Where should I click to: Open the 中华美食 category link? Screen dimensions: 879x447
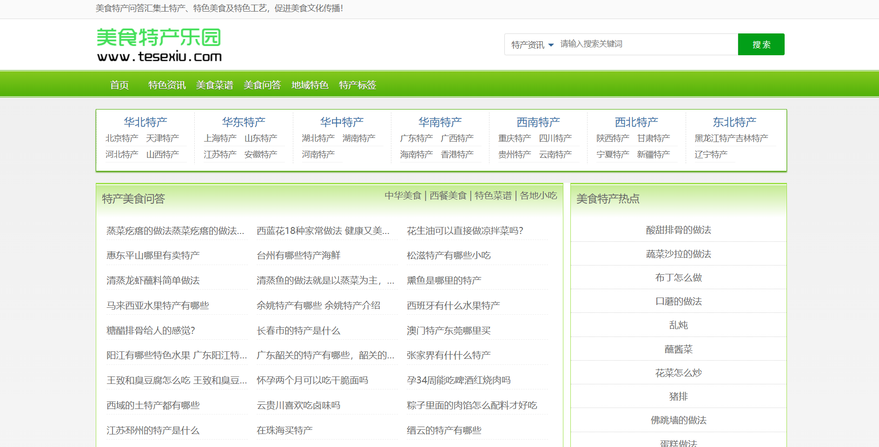click(403, 195)
